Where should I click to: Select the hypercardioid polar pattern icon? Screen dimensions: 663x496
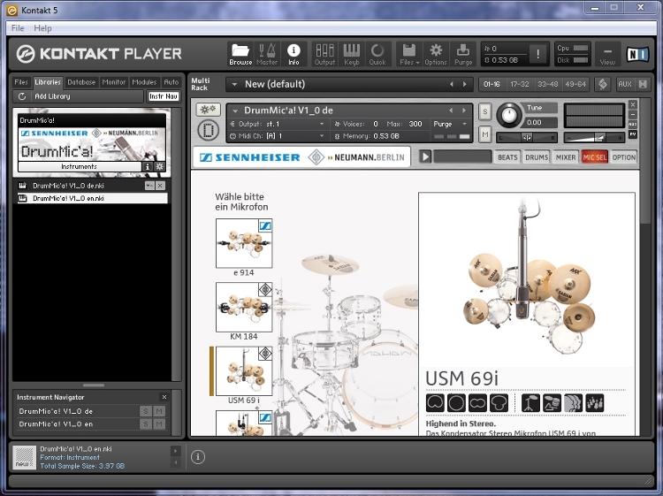(x=499, y=403)
